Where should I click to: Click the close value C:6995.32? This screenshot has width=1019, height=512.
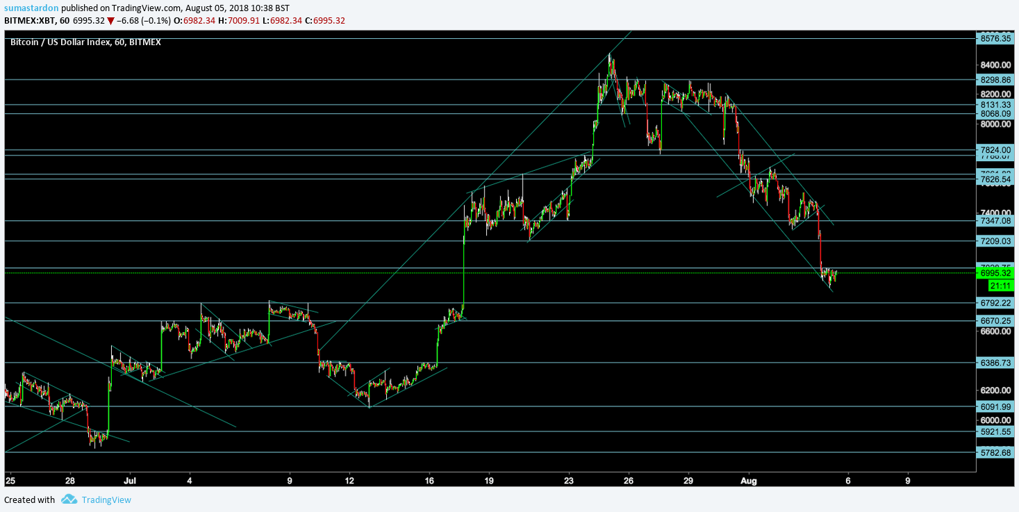tap(324, 20)
